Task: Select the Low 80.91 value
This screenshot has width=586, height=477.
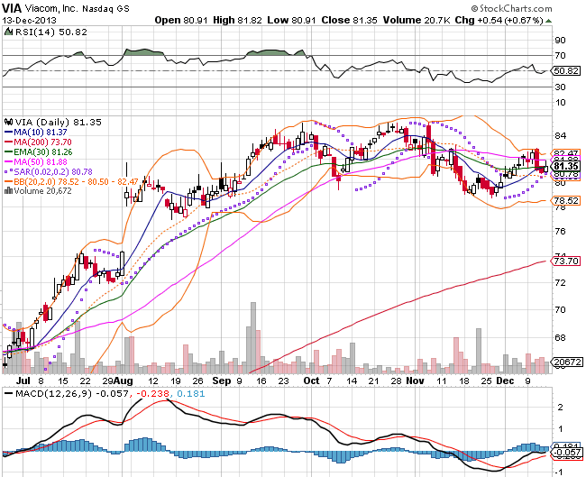Action: click(291, 20)
